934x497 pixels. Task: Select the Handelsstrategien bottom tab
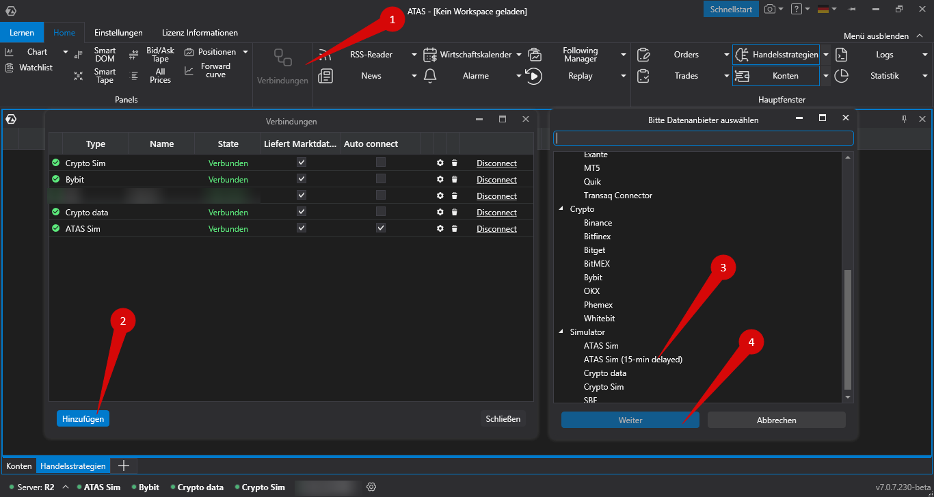click(73, 466)
